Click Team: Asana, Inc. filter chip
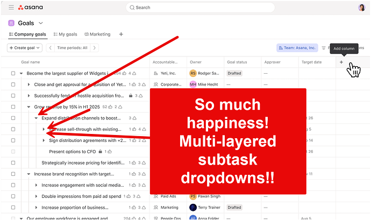371x220 pixels. point(297,48)
